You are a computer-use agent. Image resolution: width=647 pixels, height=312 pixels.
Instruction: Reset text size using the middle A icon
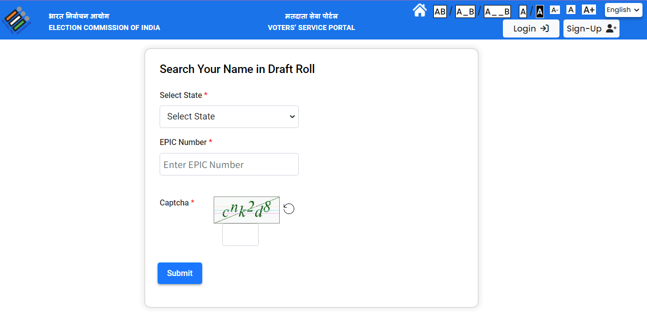tap(570, 9)
